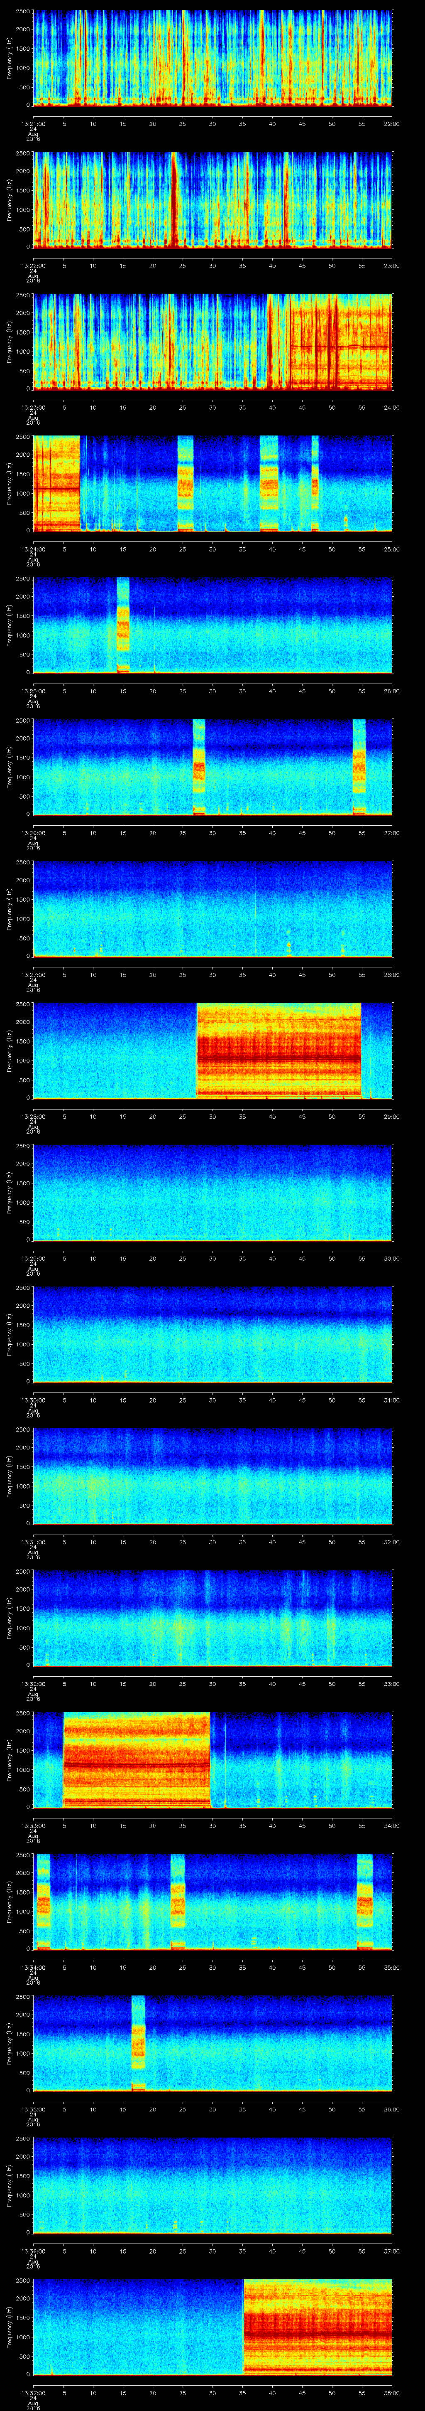Click the burst near 55s in the 13:34:00 spectrogram

(364, 1900)
